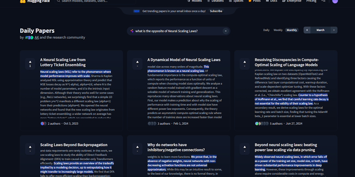Open the Models page
This screenshot has width=355, height=177.
(x=197, y=1)
